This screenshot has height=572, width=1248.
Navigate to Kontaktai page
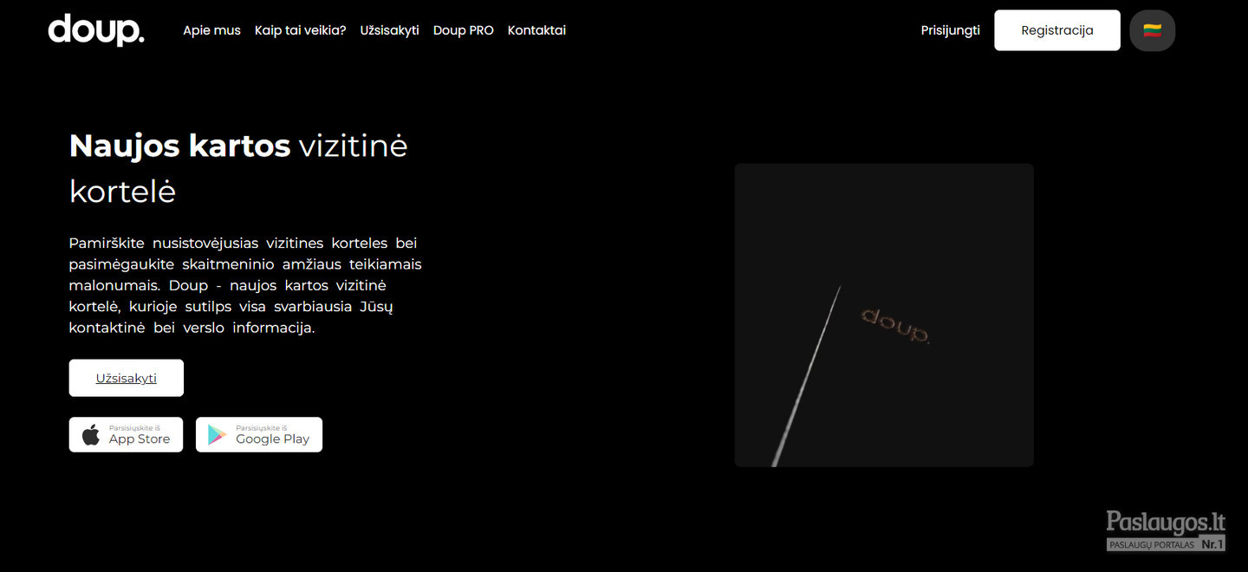536,30
